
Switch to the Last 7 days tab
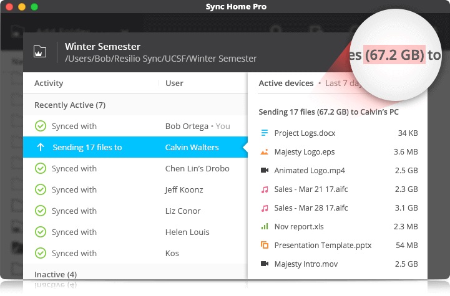click(342, 83)
